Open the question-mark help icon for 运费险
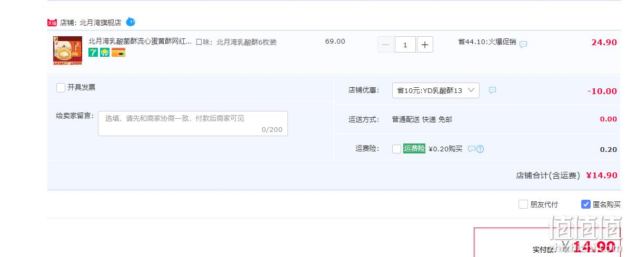The image size is (627, 257). point(480,149)
